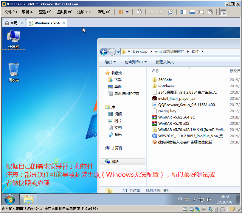Select the 360Safe folder
Viewport: 242px width, 213px height.
pos(162,80)
